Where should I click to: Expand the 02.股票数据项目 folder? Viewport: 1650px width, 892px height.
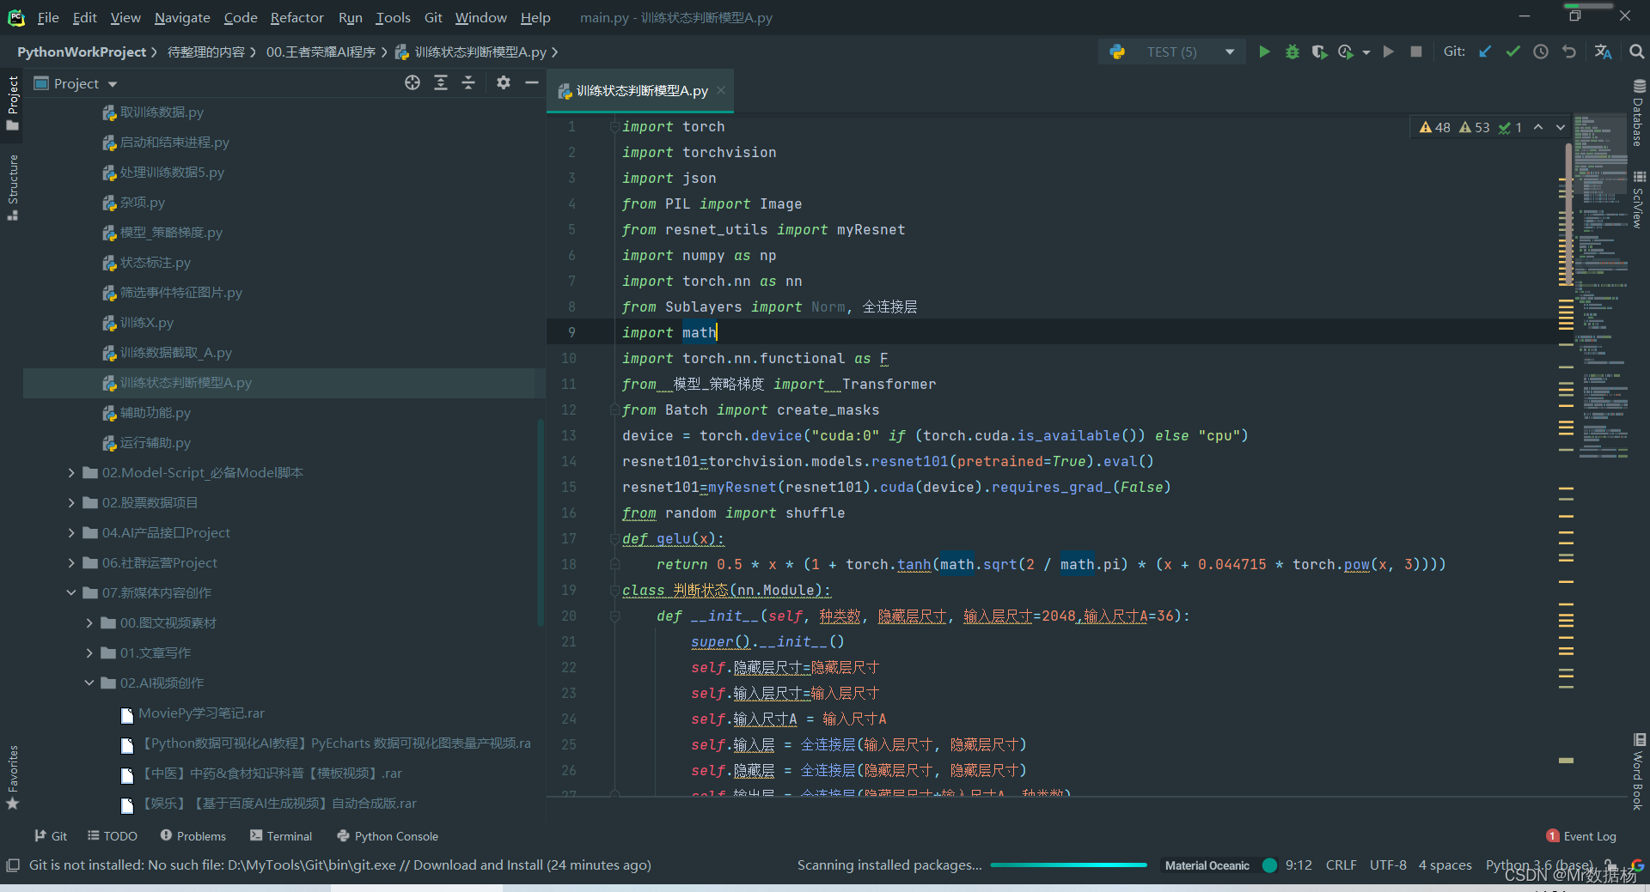(x=71, y=503)
